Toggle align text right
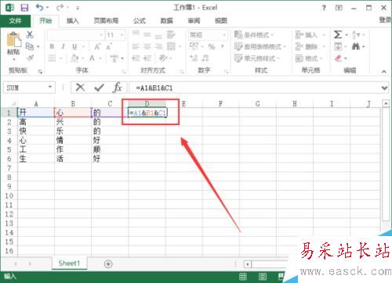This screenshot has height=283, width=392. pyautogui.click(x=158, y=47)
